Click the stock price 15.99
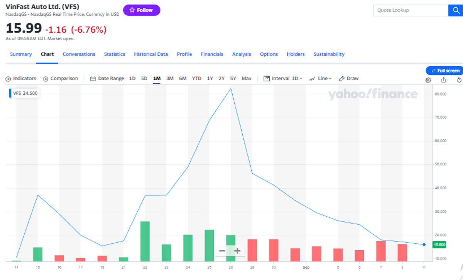Viewport: 463px width, 280px height. pyautogui.click(x=24, y=29)
